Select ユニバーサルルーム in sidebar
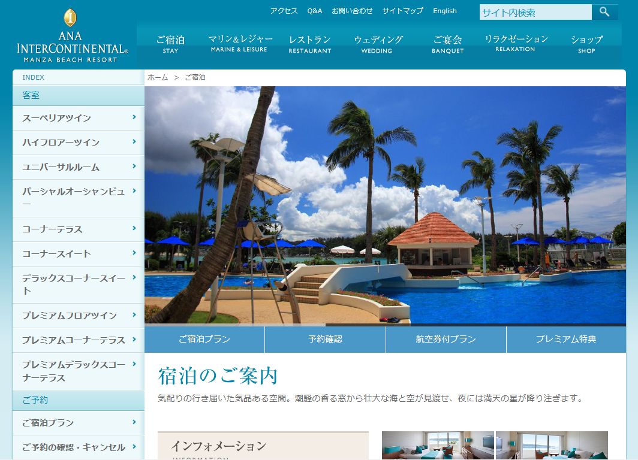The image size is (638, 460). 79,167
